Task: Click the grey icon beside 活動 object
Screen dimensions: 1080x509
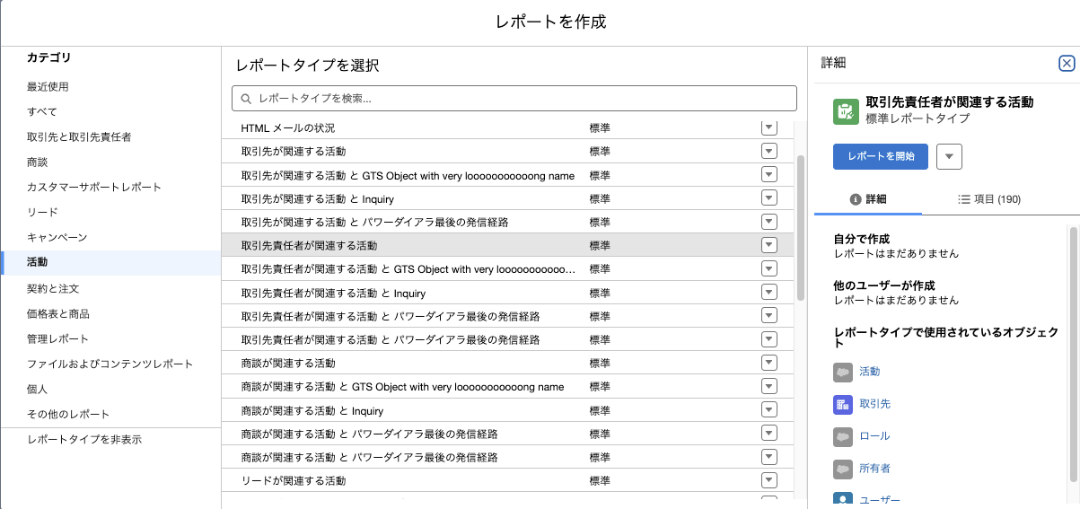Action: click(842, 372)
